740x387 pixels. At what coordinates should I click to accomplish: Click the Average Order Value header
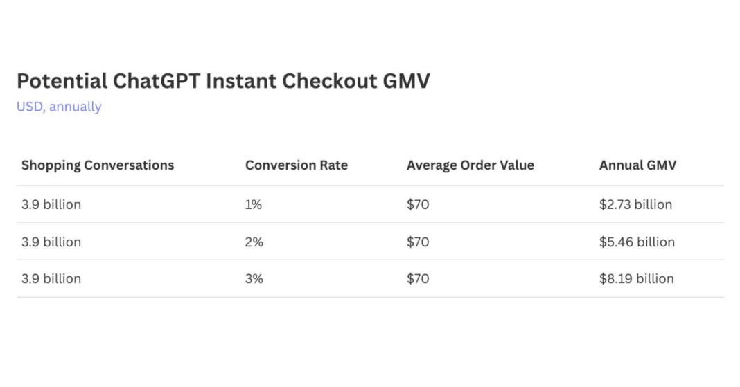point(470,165)
